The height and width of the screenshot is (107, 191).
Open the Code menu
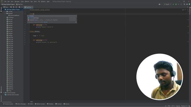(x=22, y=1)
